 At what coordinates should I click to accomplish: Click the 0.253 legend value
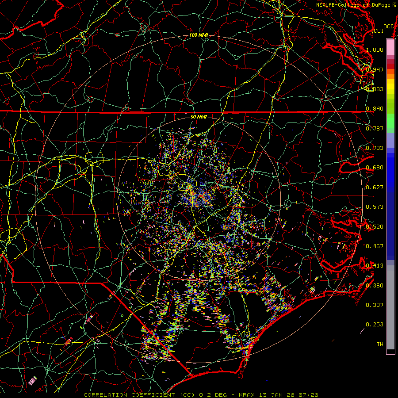click(375, 325)
